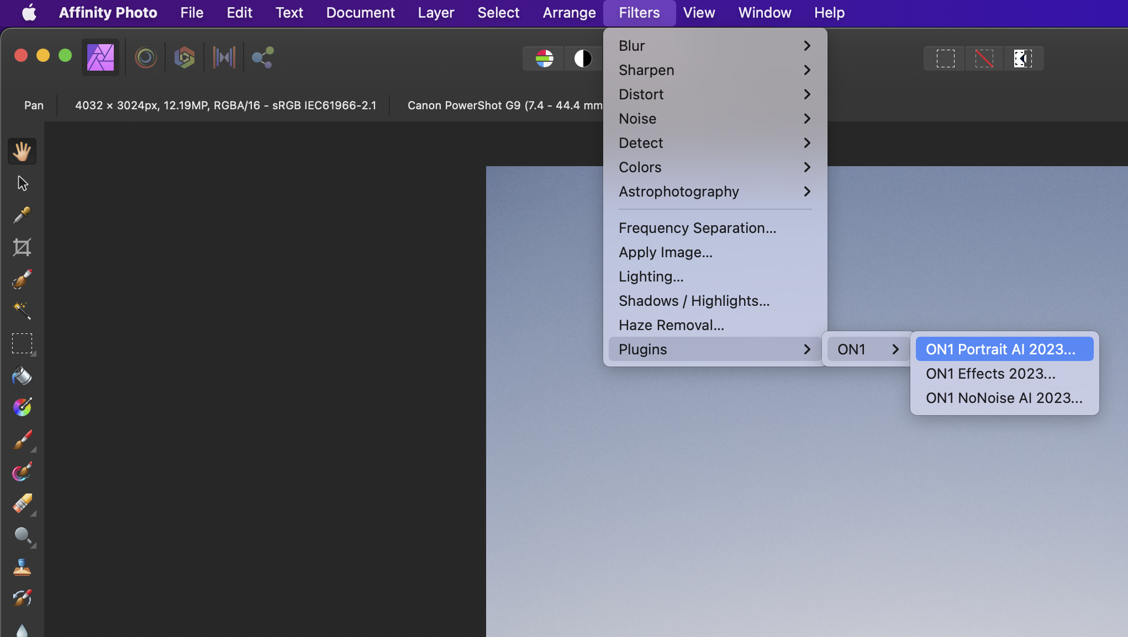The width and height of the screenshot is (1128, 637).
Task: Choose Shadows / Highlights filter
Action: click(x=715, y=301)
